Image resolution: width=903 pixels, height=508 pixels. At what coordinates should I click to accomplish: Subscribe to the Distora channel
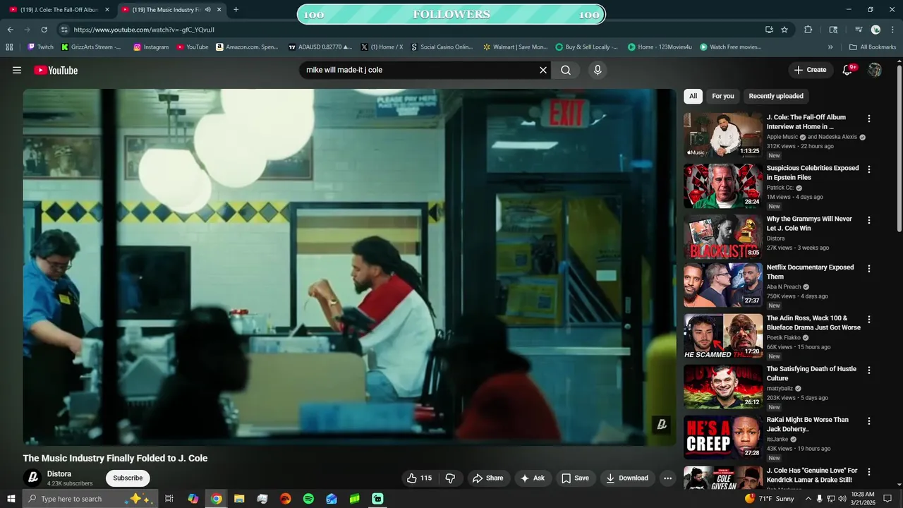coord(128,478)
